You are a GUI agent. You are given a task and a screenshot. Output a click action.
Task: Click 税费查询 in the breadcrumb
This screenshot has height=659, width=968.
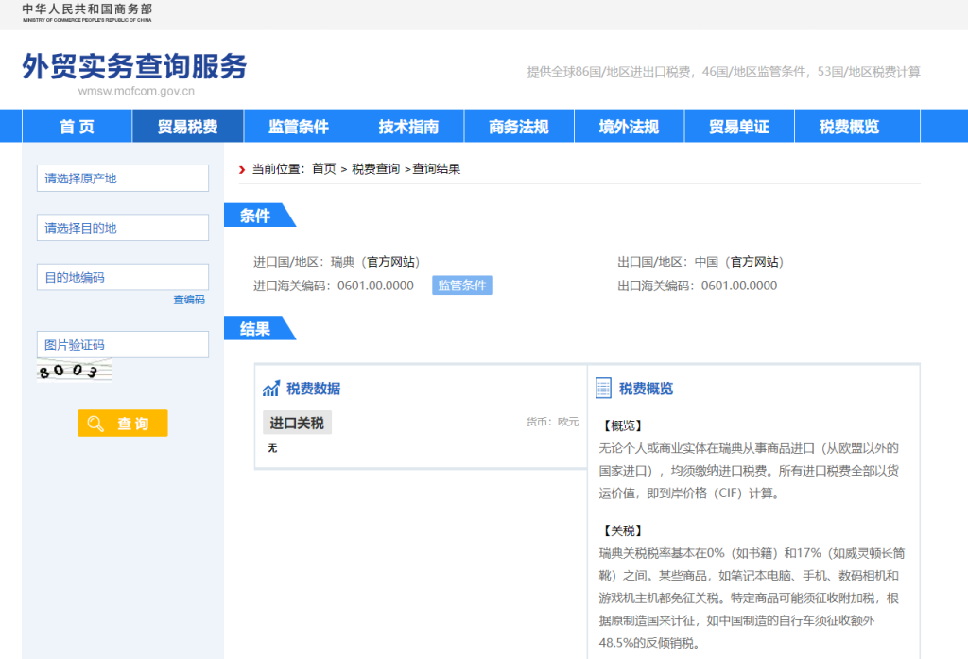tap(376, 168)
